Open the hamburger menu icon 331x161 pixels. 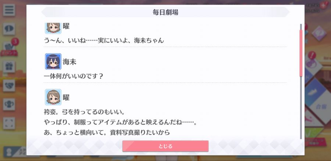9,10
